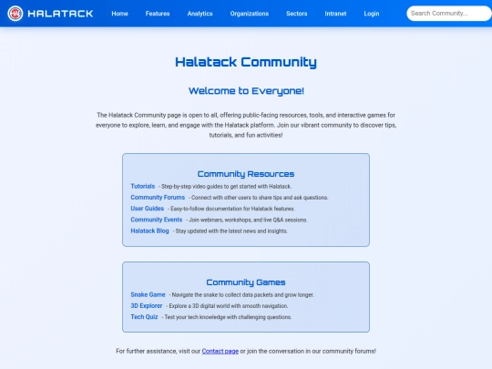Click the HALATACK brand name text
This screenshot has height=369, width=492.
point(60,14)
